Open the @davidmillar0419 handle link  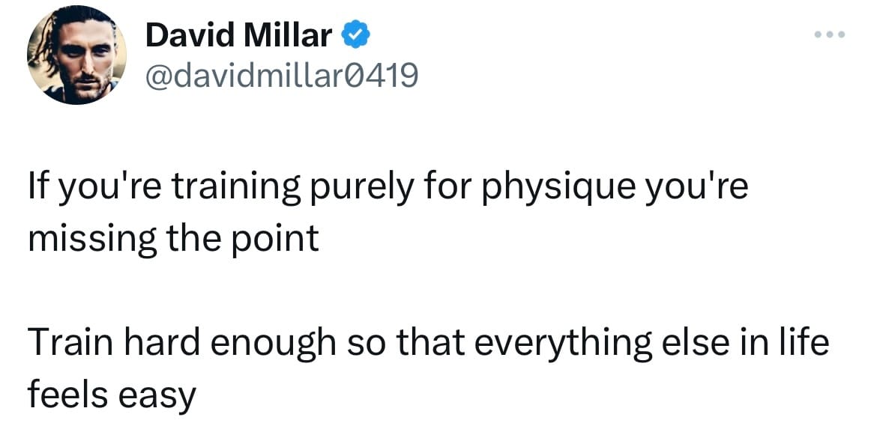281,76
